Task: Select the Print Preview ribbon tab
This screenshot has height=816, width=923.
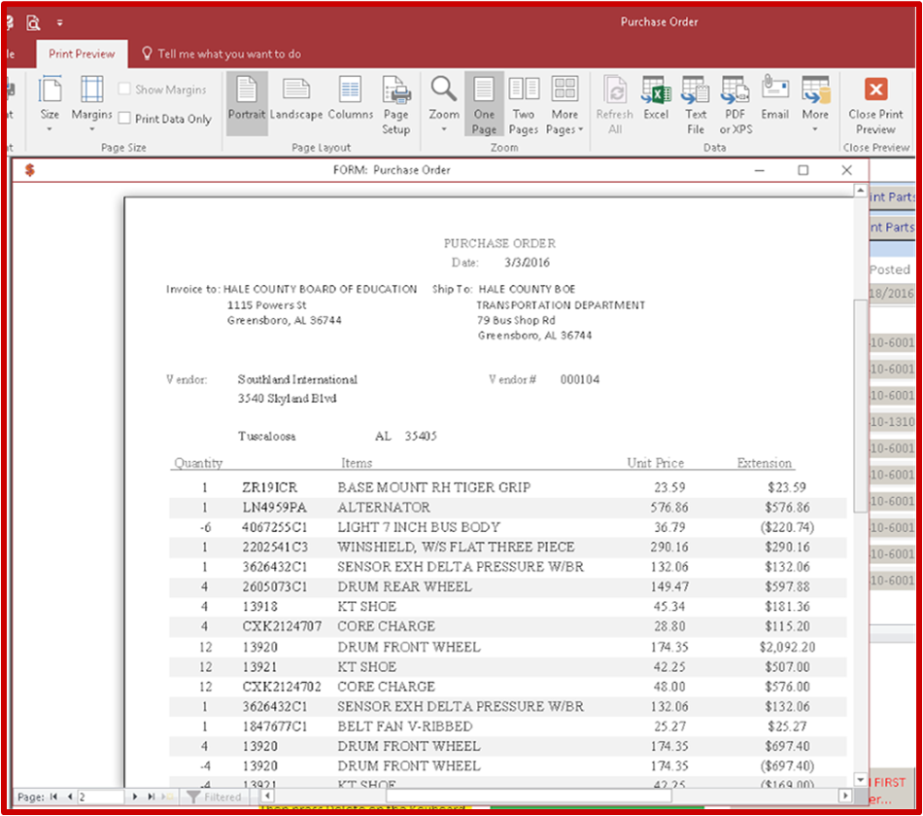Action: click(82, 53)
